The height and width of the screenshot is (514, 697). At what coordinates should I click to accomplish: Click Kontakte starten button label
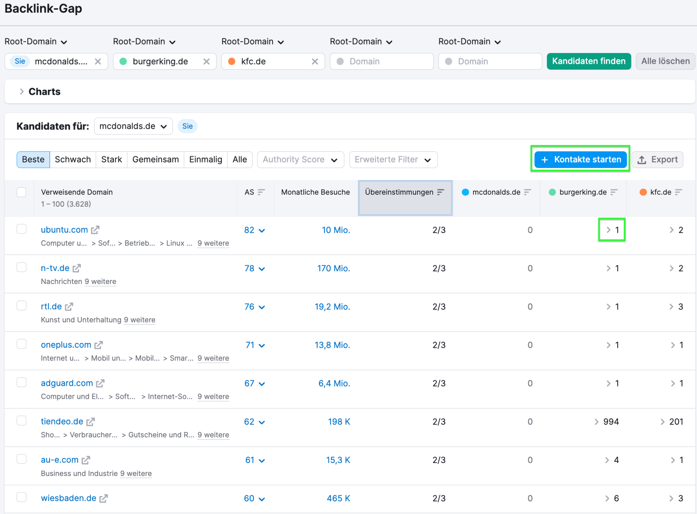(x=588, y=160)
